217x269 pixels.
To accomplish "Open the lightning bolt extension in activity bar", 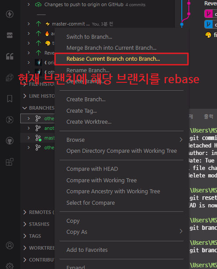I will coord(10,14).
